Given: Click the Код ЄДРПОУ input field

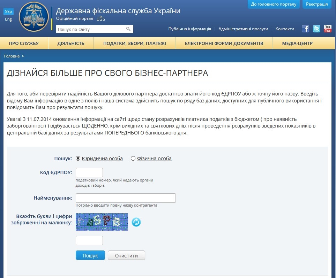Looking at the screenshot, I should pos(89,172).
